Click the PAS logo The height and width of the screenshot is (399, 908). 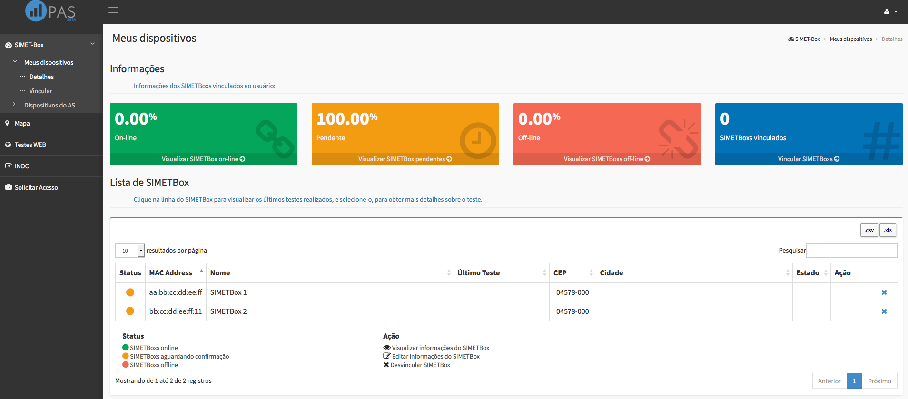(50, 11)
